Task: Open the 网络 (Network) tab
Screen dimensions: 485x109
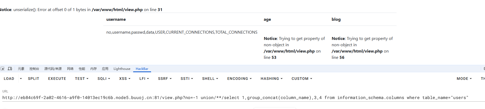Action: 70,69
